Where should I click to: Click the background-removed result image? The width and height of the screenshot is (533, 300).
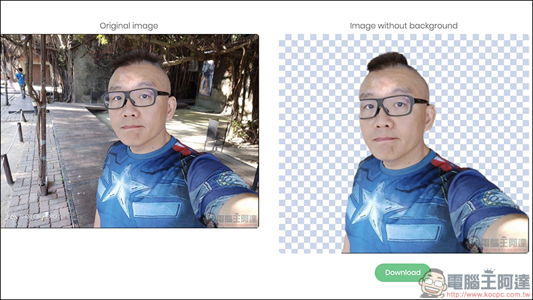click(x=403, y=143)
